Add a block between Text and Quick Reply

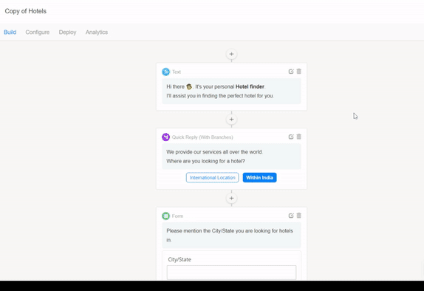tap(231, 119)
